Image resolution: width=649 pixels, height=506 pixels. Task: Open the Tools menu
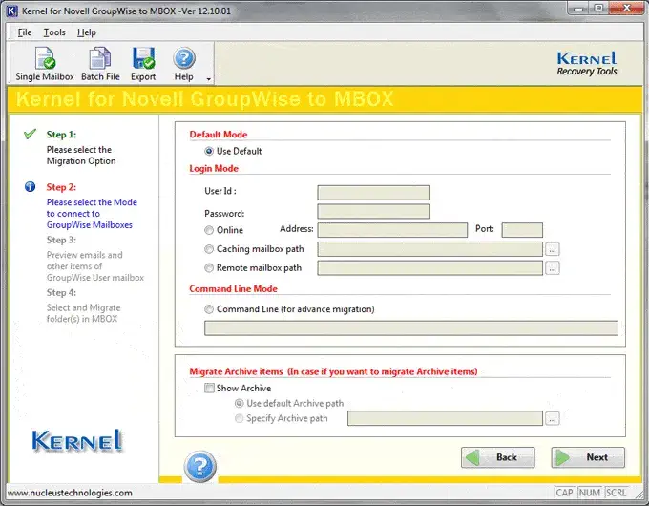pos(54,32)
